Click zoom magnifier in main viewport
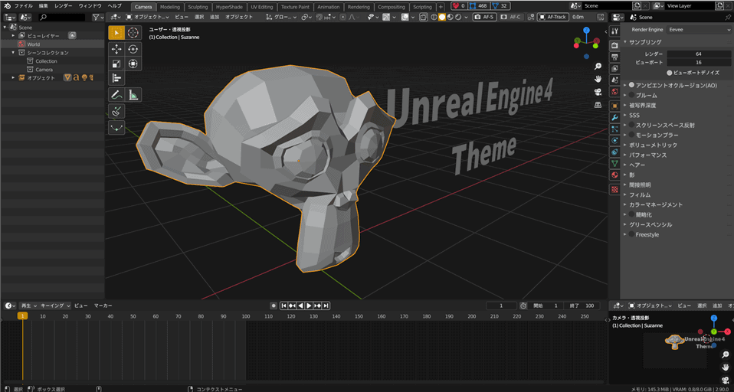 [598, 66]
